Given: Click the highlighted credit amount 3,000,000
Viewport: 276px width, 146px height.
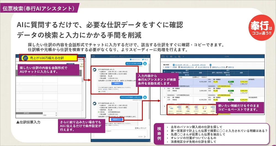Looking at the screenshot, I should point(244,91).
